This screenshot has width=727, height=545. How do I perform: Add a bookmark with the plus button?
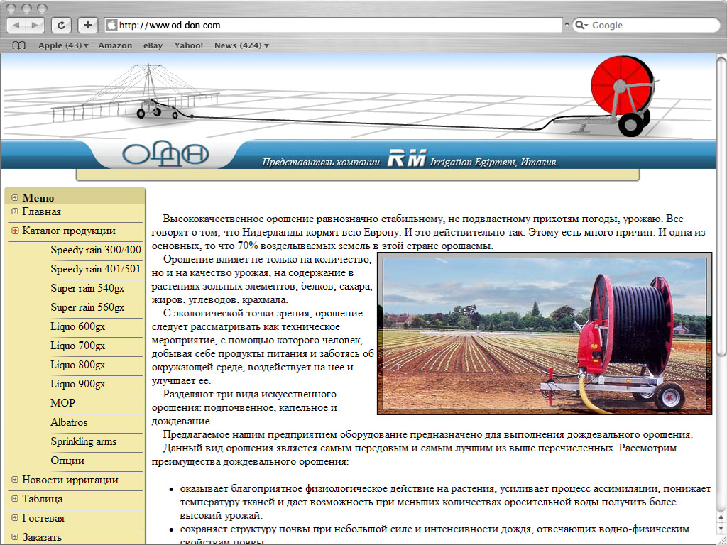[x=87, y=25]
